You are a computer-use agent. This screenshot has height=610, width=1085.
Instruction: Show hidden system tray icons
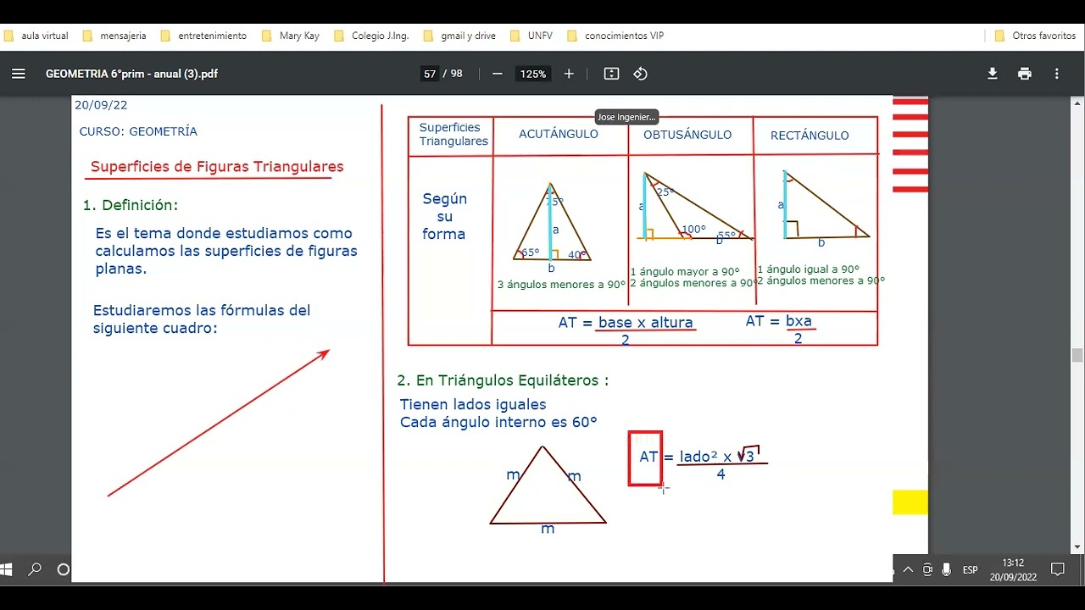pyautogui.click(x=908, y=570)
